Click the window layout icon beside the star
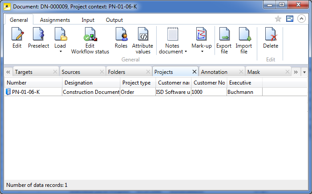 pos(290,19)
